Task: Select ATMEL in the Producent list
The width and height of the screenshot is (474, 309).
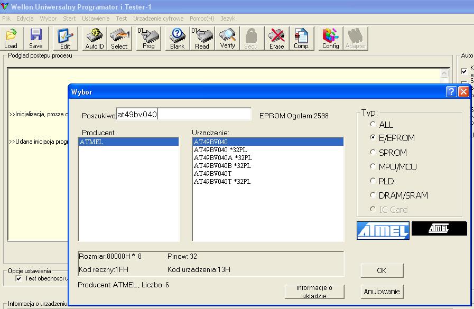Action: [128, 142]
